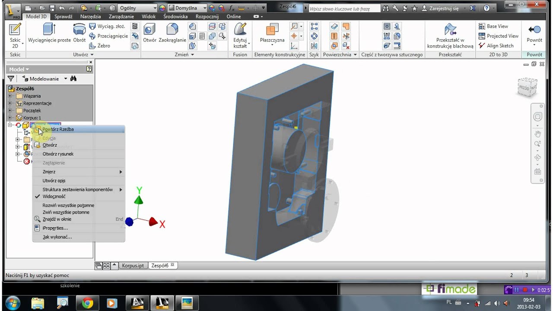The height and width of the screenshot is (311, 553).
Task: Open file using the folder icon in quick access toolbar
Action: point(42,8)
